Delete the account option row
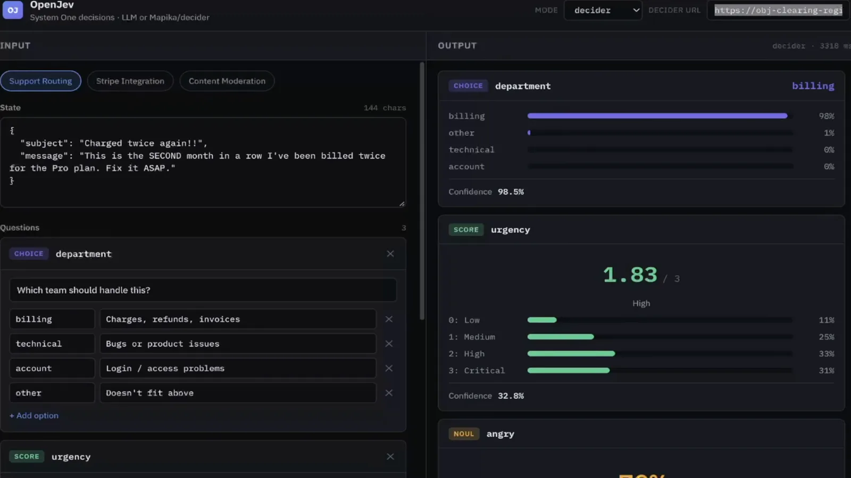The image size is (851, 478). tap(389, 368)
